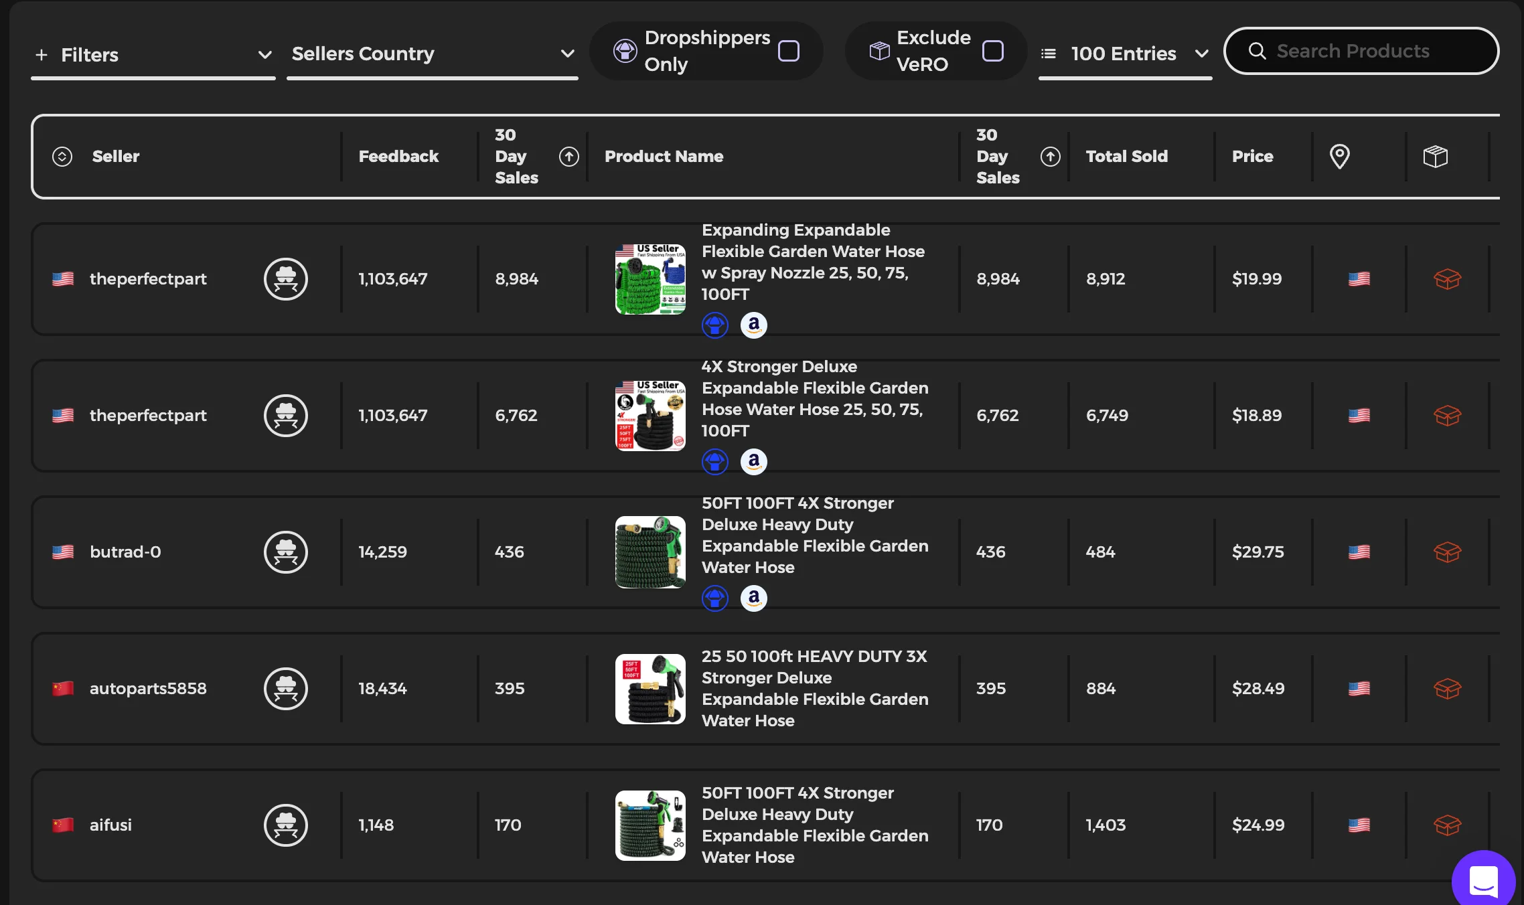Sort by product 30 Day Sales arrow

[1051, 157]
